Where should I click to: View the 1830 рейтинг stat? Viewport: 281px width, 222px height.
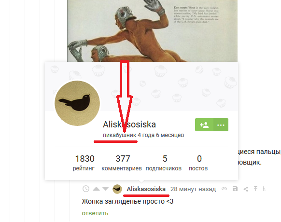[84, 163]
